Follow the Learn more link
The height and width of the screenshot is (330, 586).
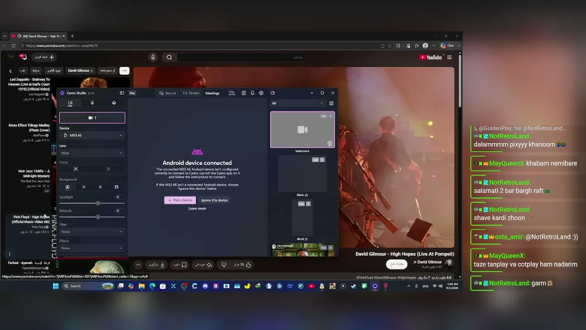(x=197, y=209)
